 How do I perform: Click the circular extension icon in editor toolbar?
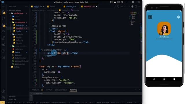click(x=132, y=6)
